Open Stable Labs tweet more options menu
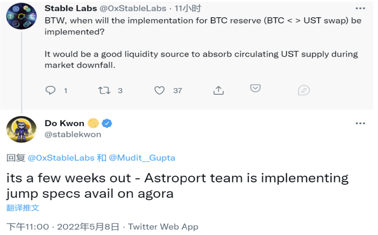This screenshot has height=235, width=378. pos(360,9)
